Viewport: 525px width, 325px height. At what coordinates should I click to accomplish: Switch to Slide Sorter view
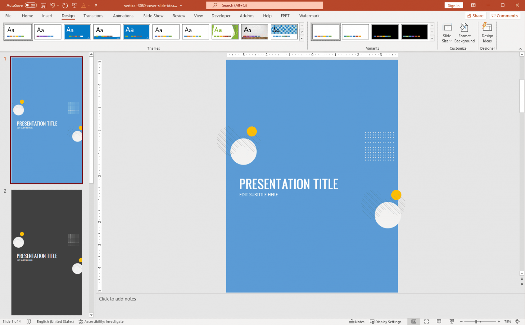coord(426,322)
